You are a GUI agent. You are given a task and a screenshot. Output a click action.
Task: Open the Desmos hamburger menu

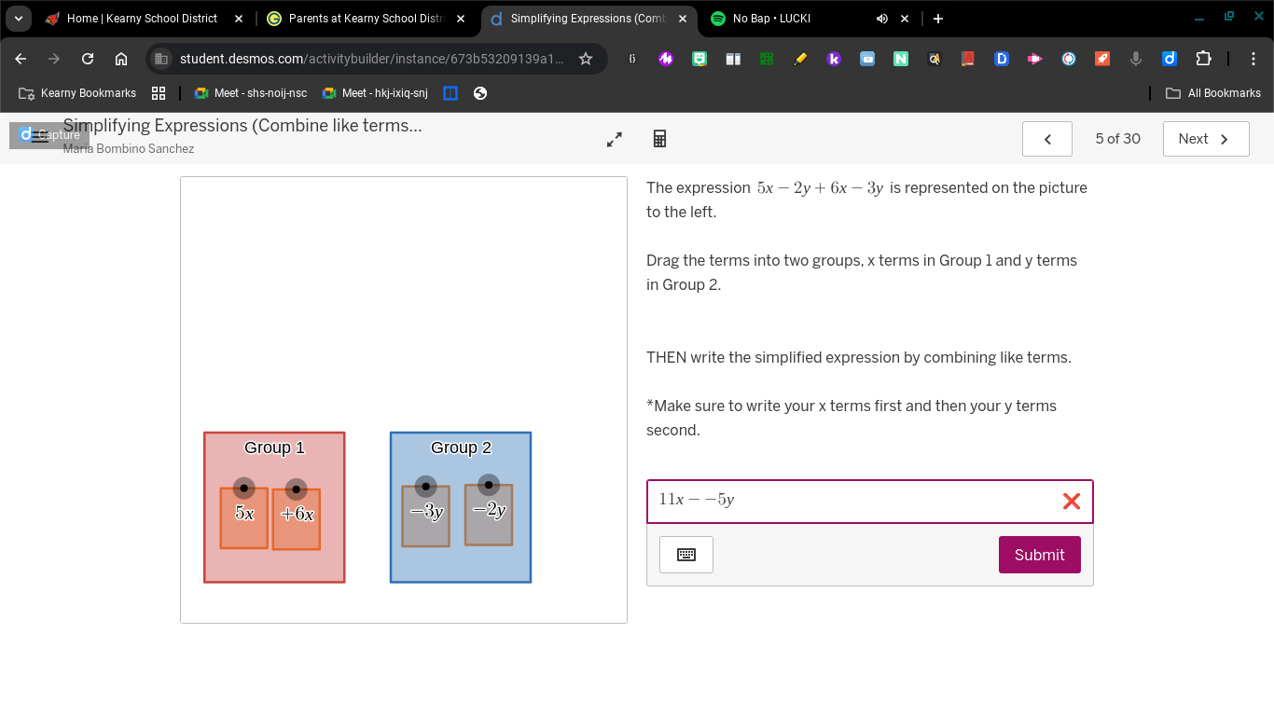click(x=39, y=136)
